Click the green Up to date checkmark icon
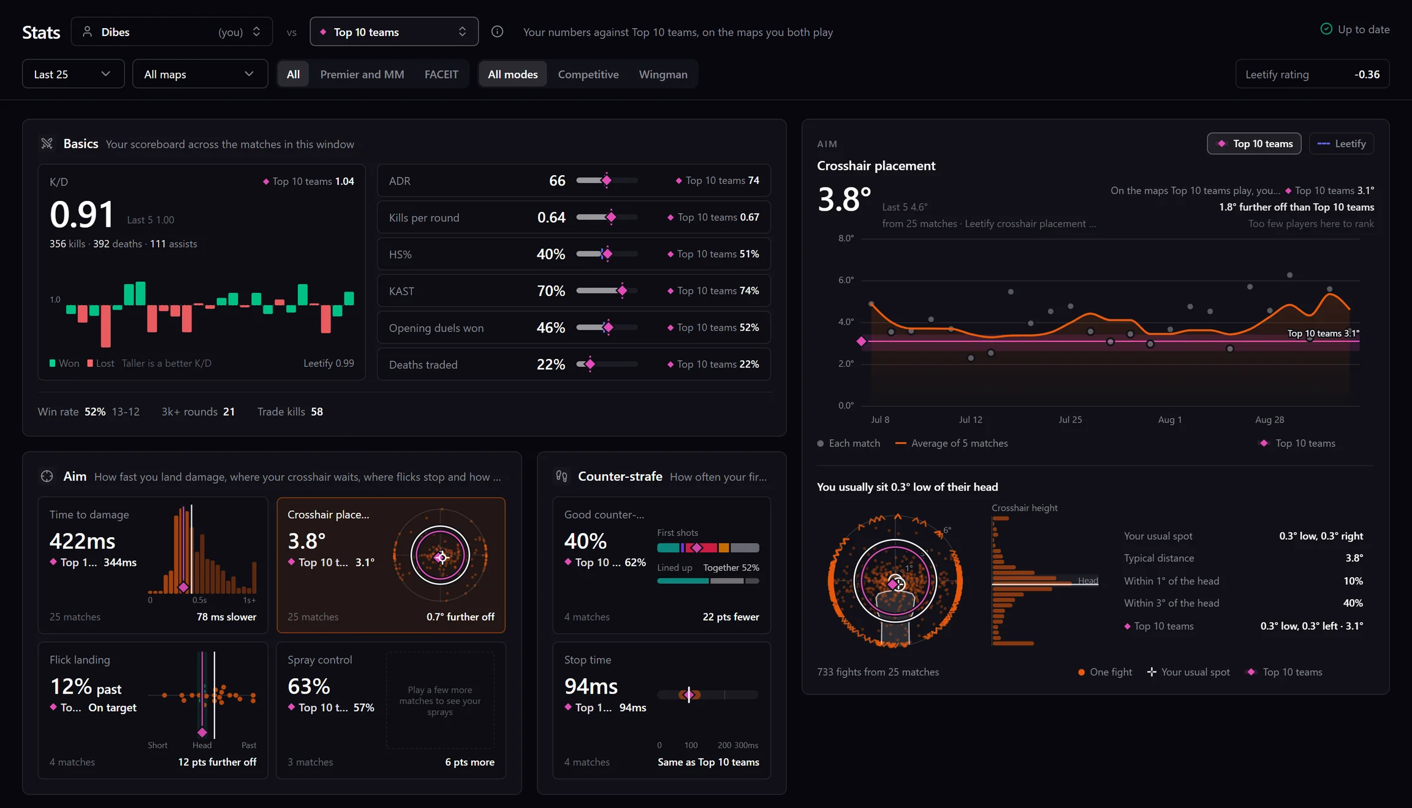The height and width of the screenshot is (808, 1412). 1326,29
